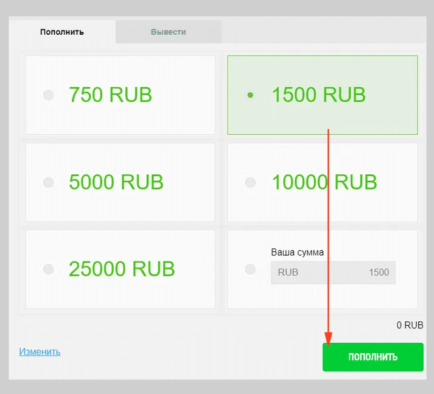Click the 1500 RUB amount text

coord(318,95)
